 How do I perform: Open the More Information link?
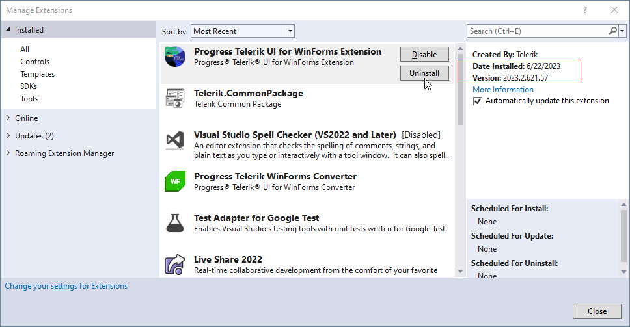coord(503,90)
